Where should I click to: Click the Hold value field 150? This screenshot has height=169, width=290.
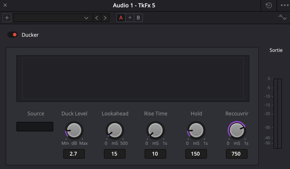pos(196,154)
